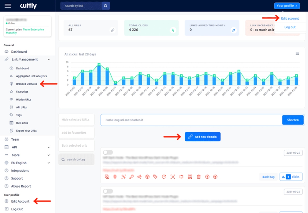Focus the search by link field

81,6
